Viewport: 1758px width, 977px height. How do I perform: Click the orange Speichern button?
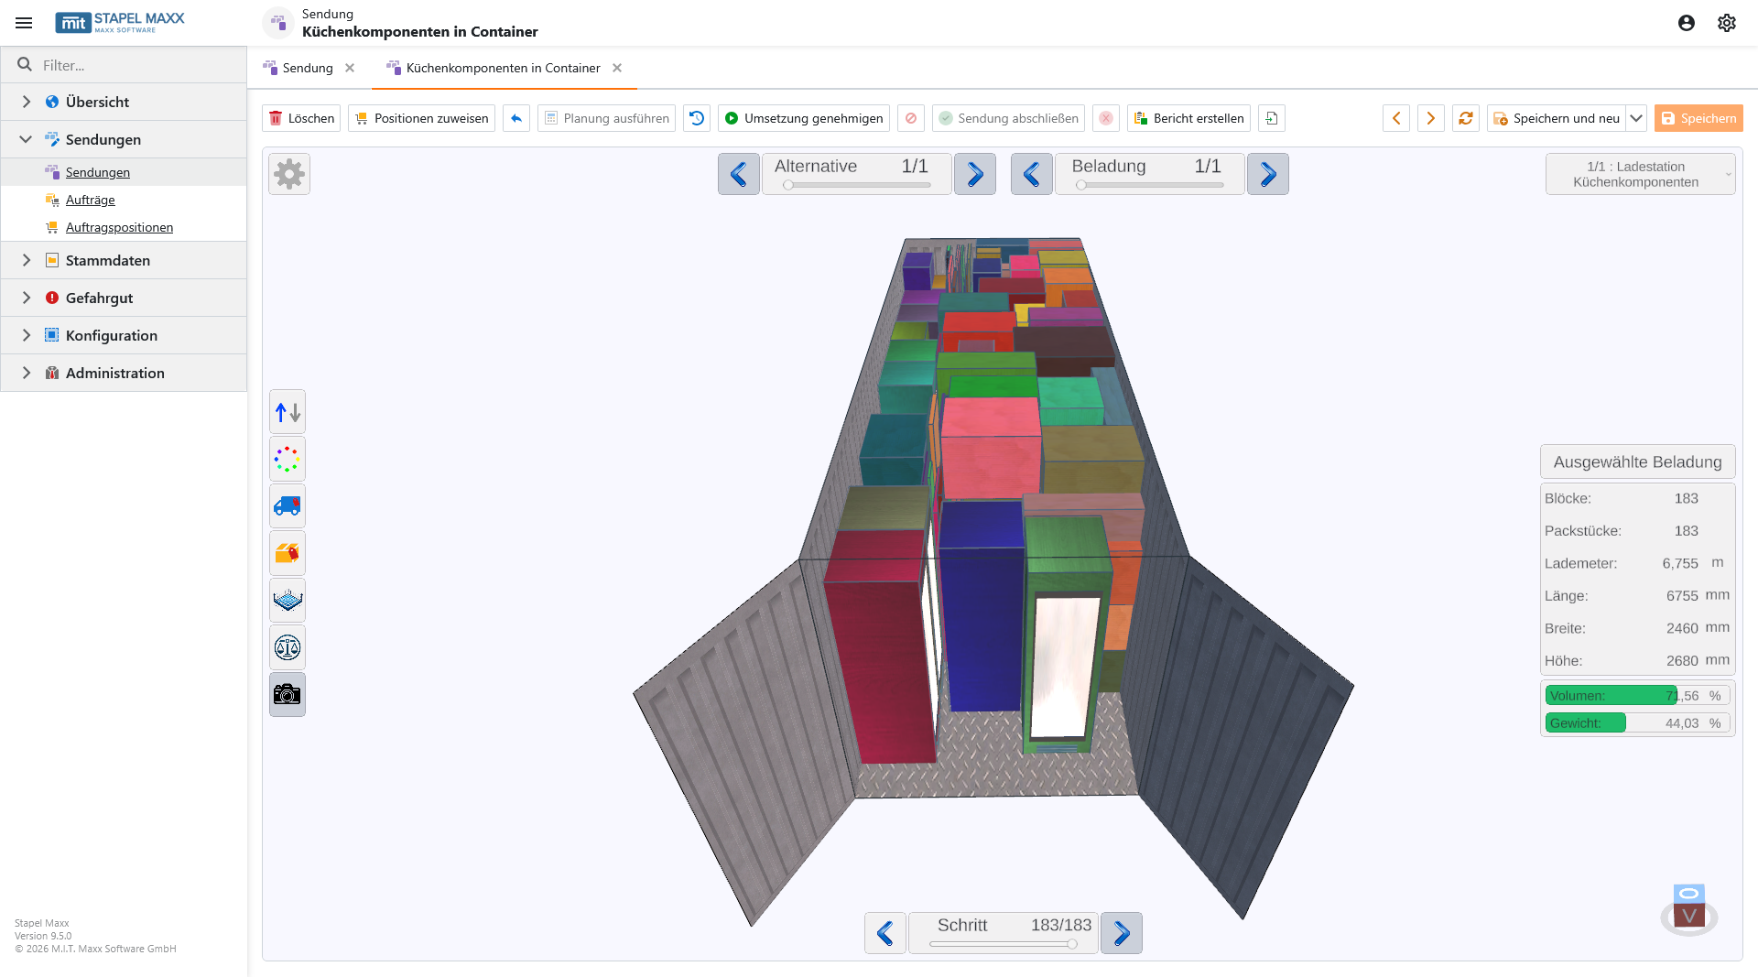point(1698,118)
